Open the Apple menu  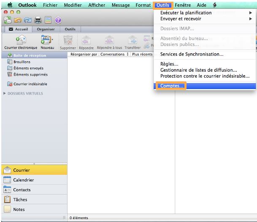tap(10, 5)
